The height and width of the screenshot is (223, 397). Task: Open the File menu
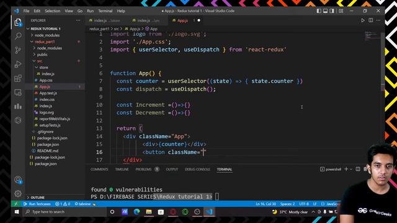tap(26, 11)
